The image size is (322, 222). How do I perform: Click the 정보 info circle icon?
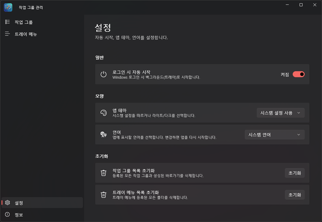tap(7, 215)
